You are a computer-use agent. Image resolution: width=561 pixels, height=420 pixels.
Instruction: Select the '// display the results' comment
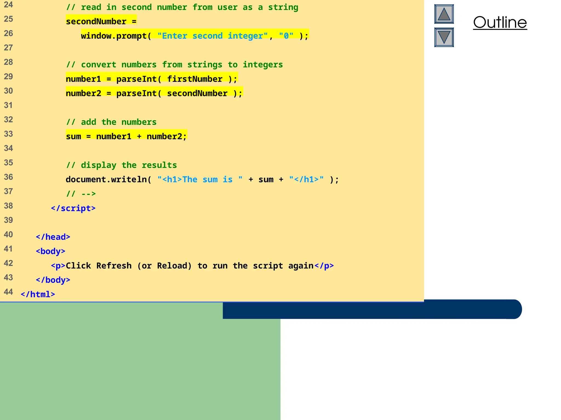click(x=121, y=165)
